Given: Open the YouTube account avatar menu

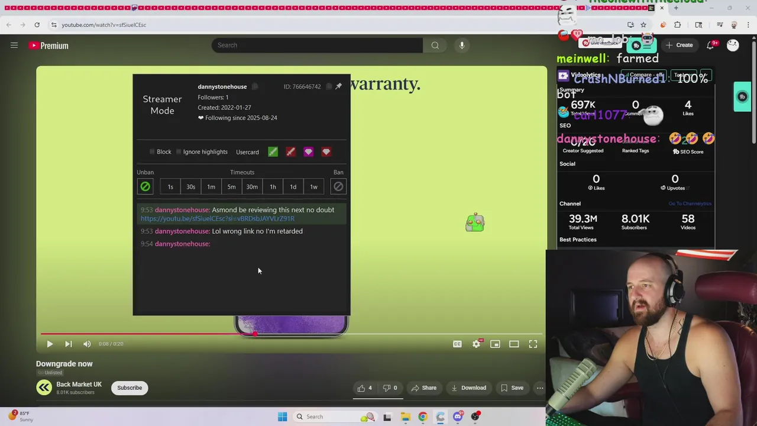Looking at the screenshot, I should point(733,45).
